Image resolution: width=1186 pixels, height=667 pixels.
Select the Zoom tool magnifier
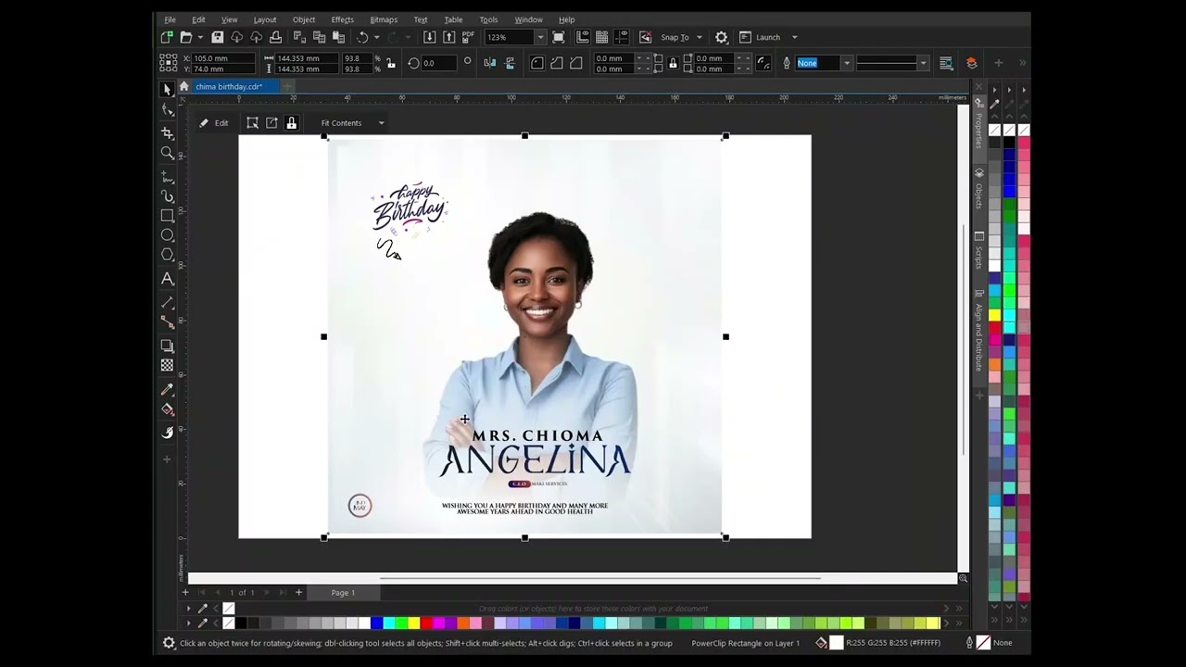click(x=167, y=153)
